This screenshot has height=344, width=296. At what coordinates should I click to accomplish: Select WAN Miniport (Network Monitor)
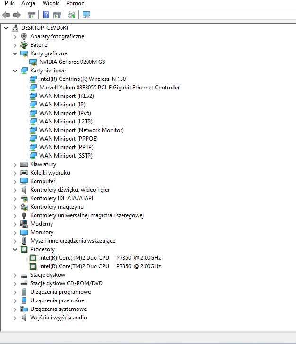click(x=81, y=130)
